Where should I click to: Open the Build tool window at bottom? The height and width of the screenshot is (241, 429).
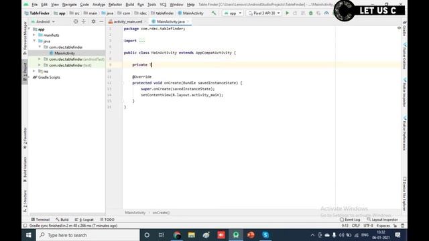coord(62,220)
